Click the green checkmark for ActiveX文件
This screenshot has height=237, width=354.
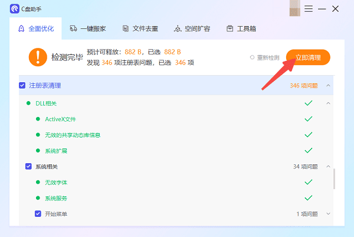[309, 119]
